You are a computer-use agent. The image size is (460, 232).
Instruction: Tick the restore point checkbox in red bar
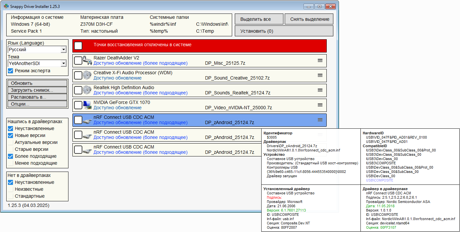click(78, 46)
